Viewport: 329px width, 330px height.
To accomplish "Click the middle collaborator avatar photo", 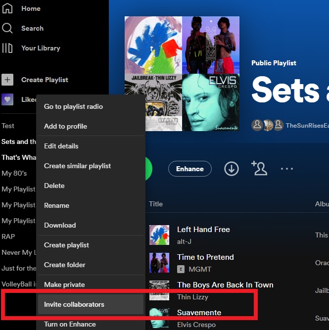I will pos(268,125).
